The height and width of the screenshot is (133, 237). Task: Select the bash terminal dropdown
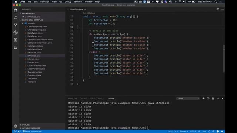(x=188, y=99)
